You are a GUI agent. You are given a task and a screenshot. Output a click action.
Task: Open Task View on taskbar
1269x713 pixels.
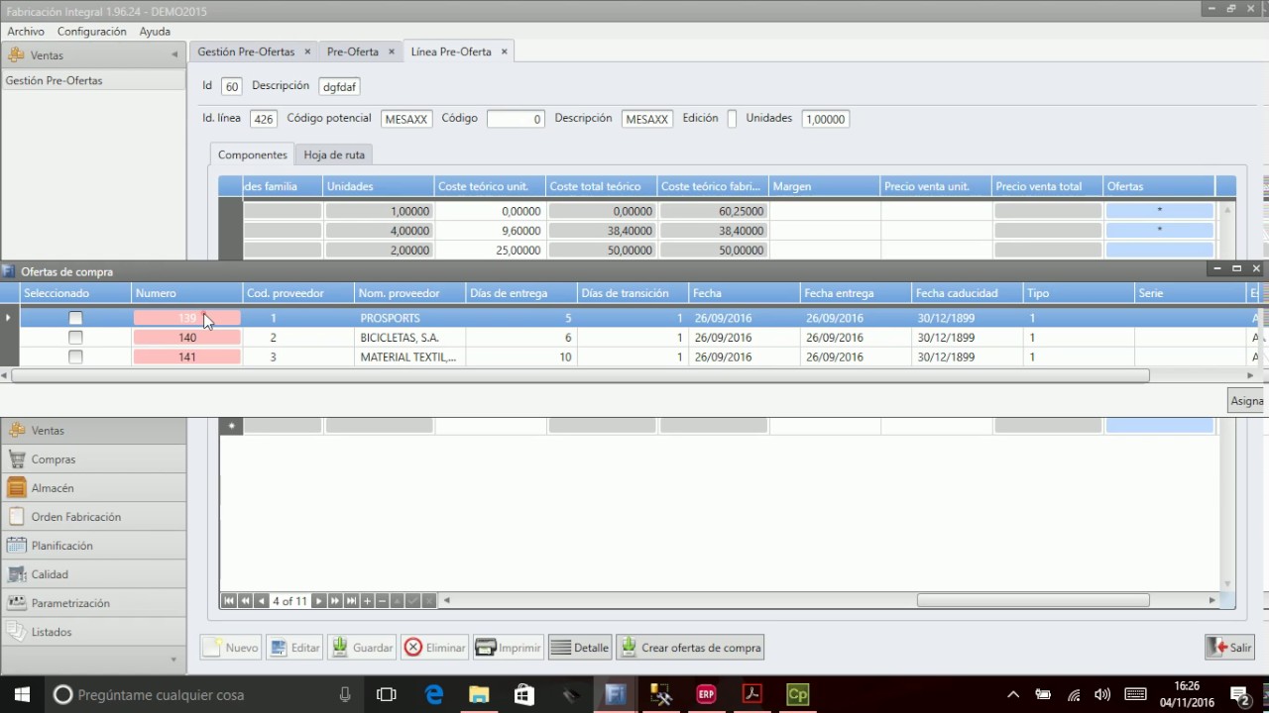point(387,695)
